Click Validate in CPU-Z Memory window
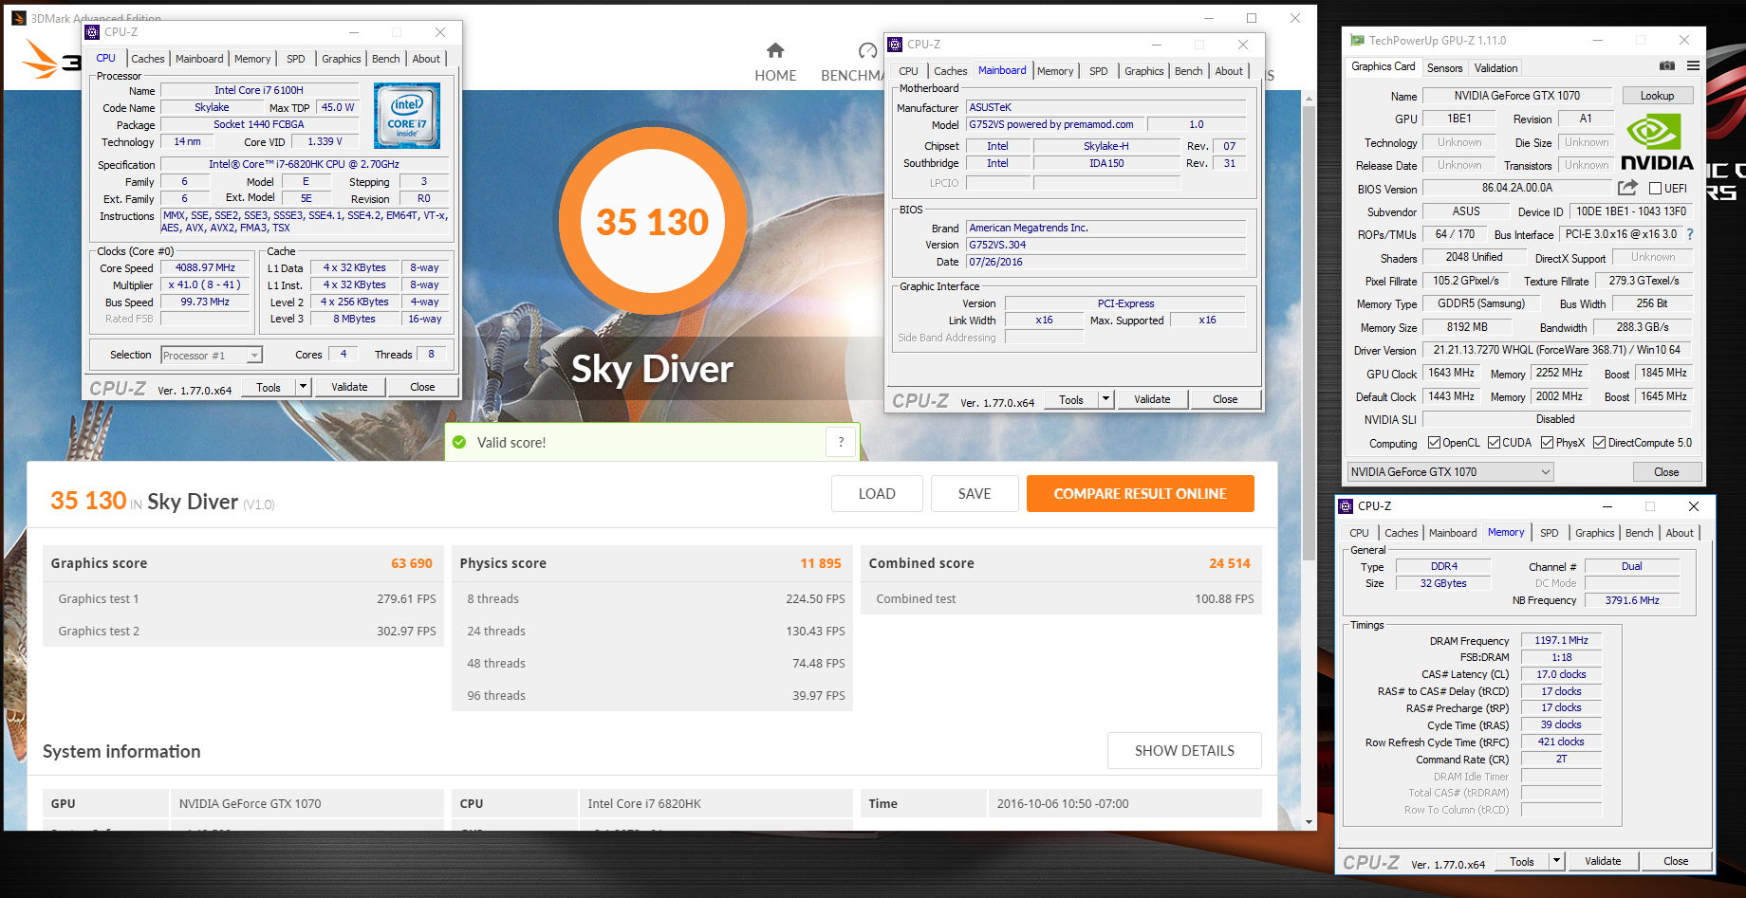This screenshot has height=898, width=1746. point(1603,861)
